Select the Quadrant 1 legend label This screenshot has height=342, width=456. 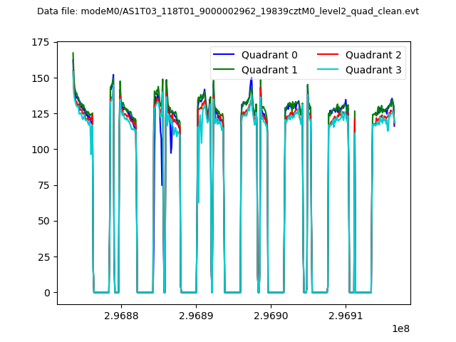269,70
